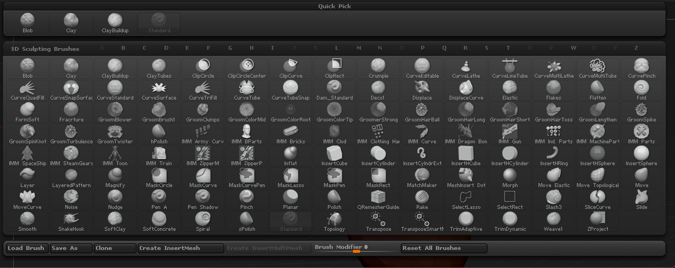
Task: Pick the GroomSpike brush
Action: tap(642, 113)
